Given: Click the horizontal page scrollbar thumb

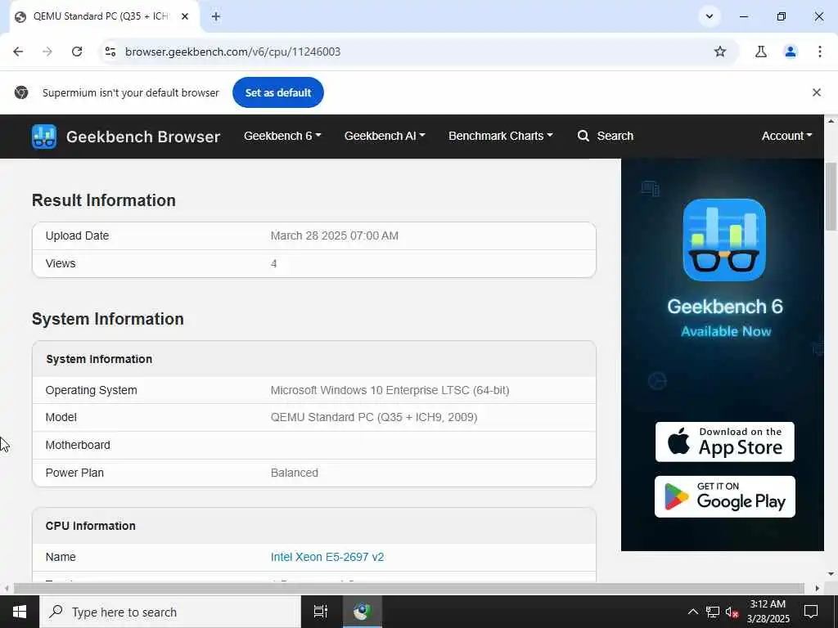Looking at the screenshot, I should coord(409,588).
